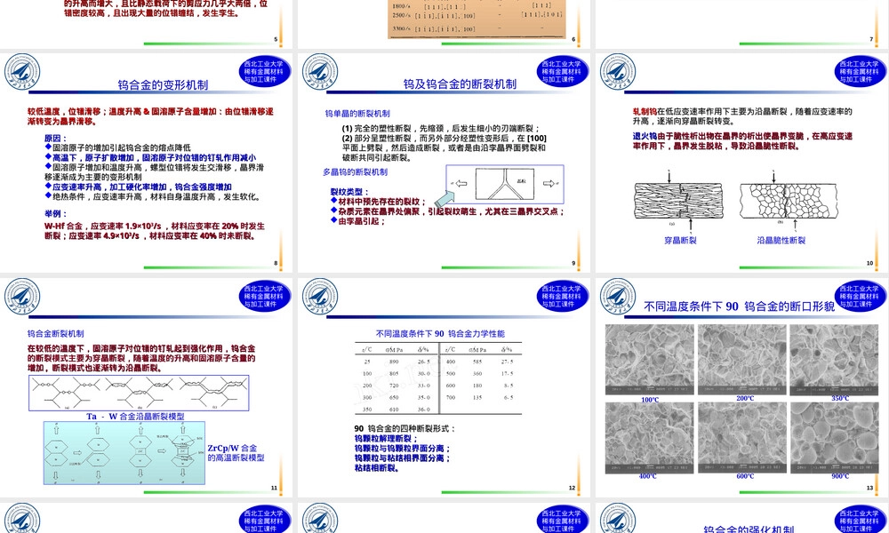Click the blue 西北工业大学 oval badge on slide 10
The width and height of the screenshot is (889, 533).
pos(860,71)
